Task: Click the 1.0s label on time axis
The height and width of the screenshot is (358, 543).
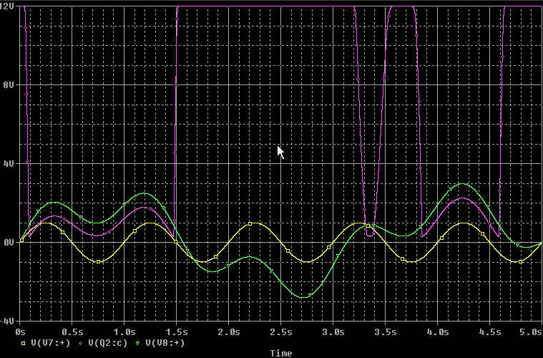Action: click(x=124, y=332)
